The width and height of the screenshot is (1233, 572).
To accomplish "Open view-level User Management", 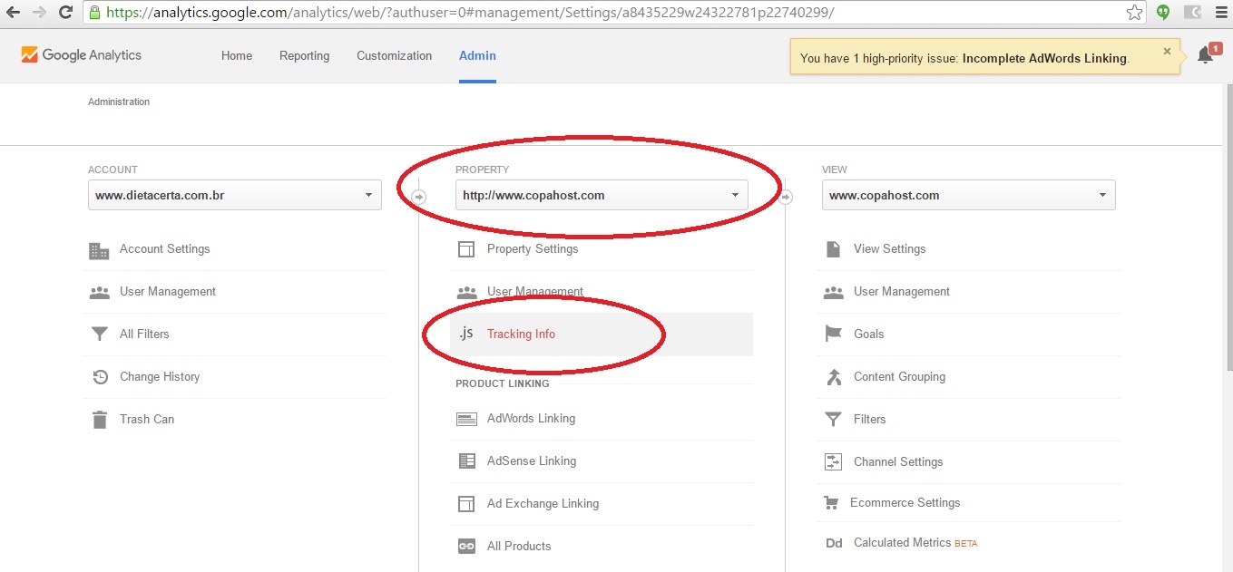I will click(902, 291).
